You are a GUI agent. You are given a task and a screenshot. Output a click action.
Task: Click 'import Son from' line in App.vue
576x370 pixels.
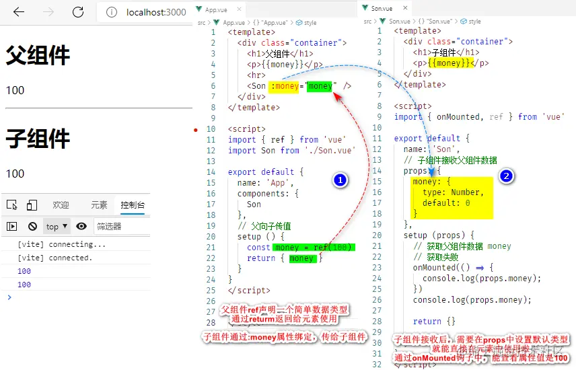coord(291,150)
